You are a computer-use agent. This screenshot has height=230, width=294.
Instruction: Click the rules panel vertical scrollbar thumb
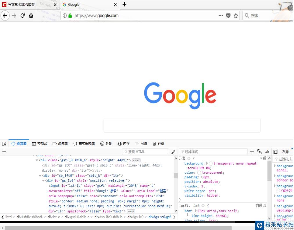pyautogui.click(x=269, y=171)
